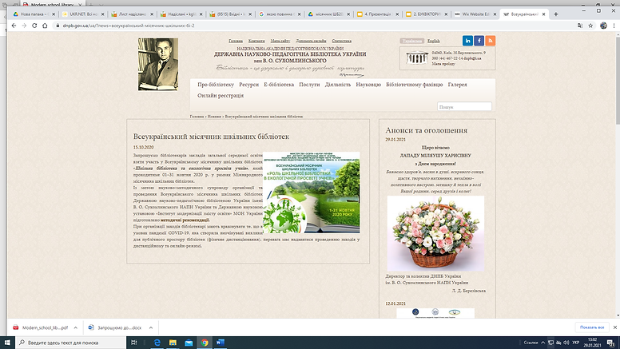Viewport: 620px width, 349px height.
Task: Open the Chrome profile avatar icon
Action: [x=603, y=26]
